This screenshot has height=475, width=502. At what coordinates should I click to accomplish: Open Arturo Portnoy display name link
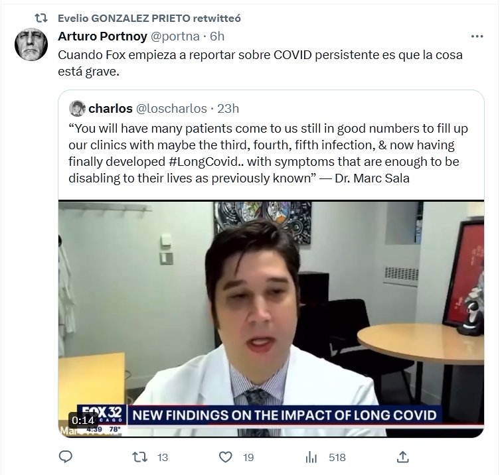pos(102,36)
